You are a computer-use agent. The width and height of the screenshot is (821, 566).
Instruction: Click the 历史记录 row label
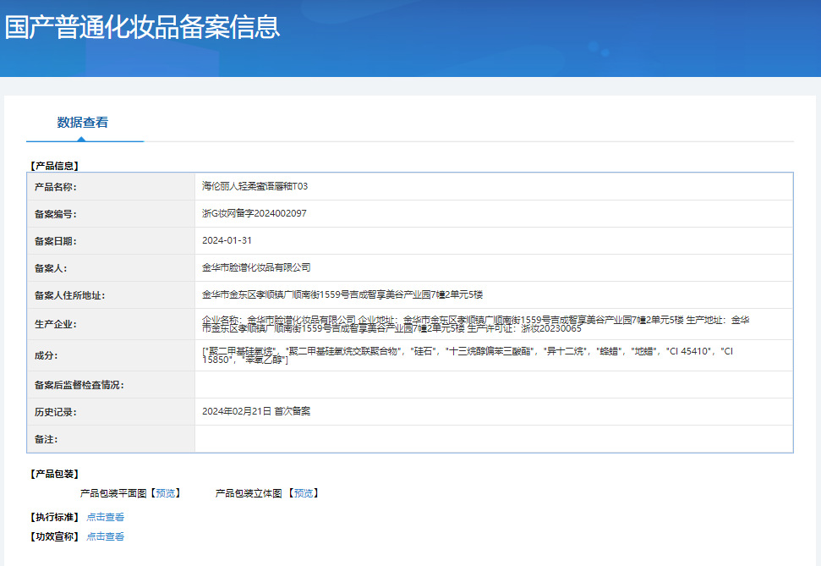click(x=55, y=412)
